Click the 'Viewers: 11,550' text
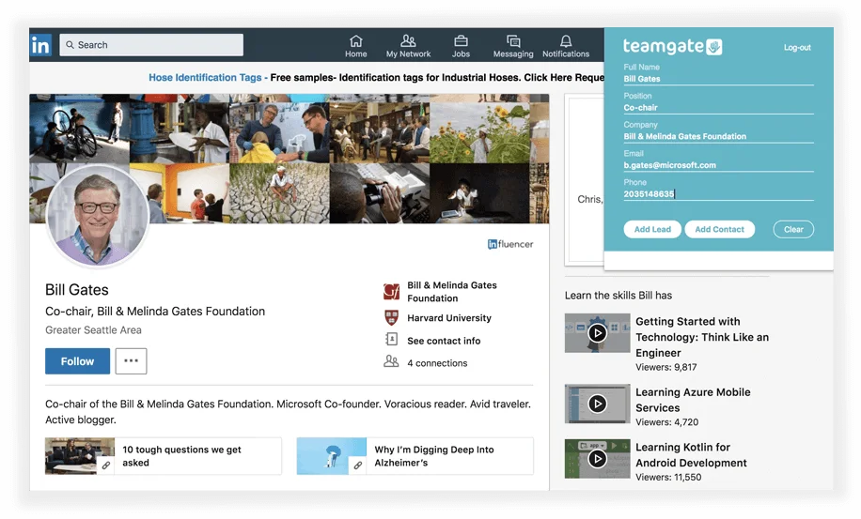The width and height of the screenshot is (861, 519). 668,477
